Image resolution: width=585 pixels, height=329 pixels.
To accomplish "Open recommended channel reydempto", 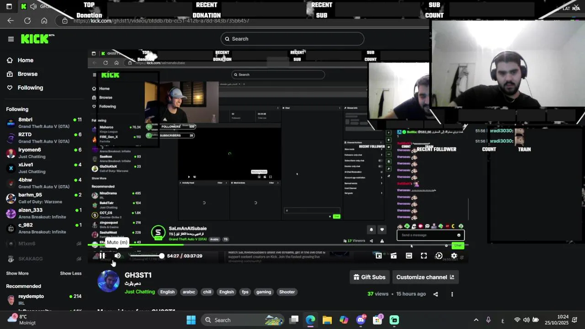I will pyautogui.click(x=44, y=299).
